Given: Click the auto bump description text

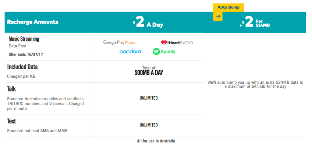Looking at the screenshot, I should [255, 85].
